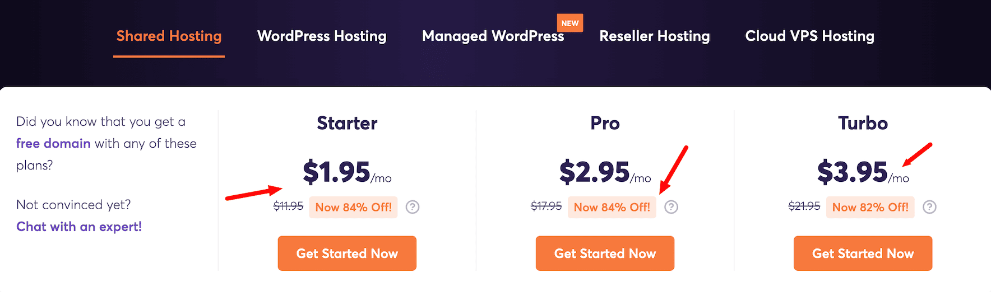Click Get Started Now for Turbo
The width and height of the screenshot is (991, 292).
(x=863, y=253)
